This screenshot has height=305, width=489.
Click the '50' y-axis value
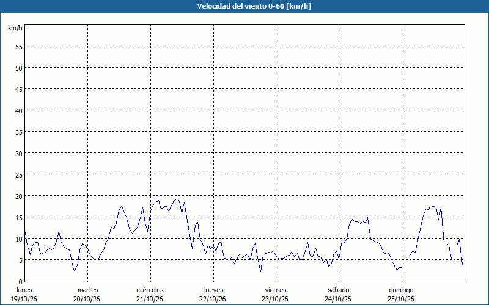(x=19, y=68)
